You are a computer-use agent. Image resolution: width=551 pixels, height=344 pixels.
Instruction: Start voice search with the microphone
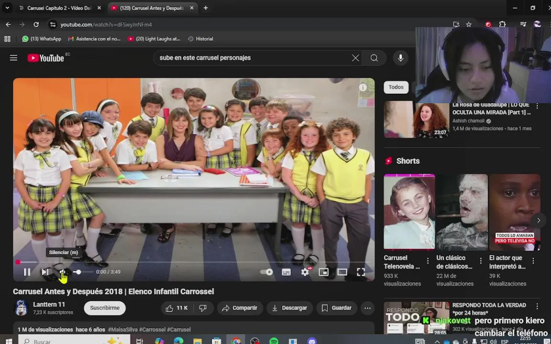coord(401,58)
